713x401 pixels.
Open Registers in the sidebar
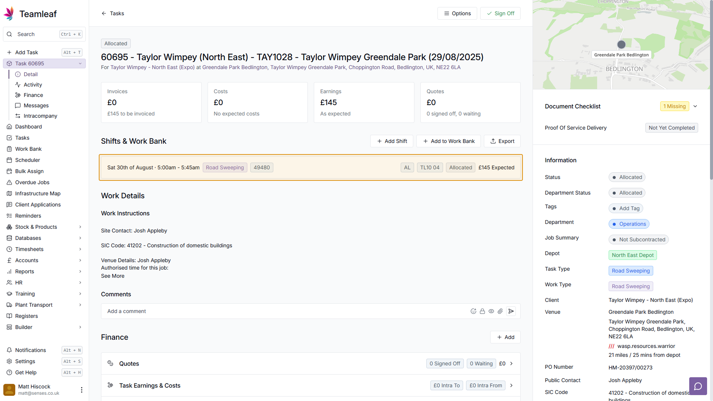click(x=44, y=316)
